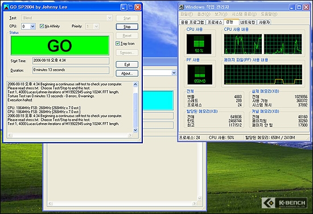Open the 옵션(O) menu in Task Manager

point(204,14)
